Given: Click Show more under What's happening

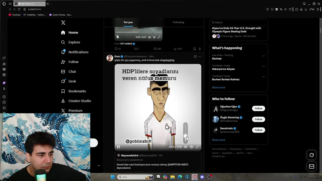Looking at the screenshot, I should [x=218, y=87].
